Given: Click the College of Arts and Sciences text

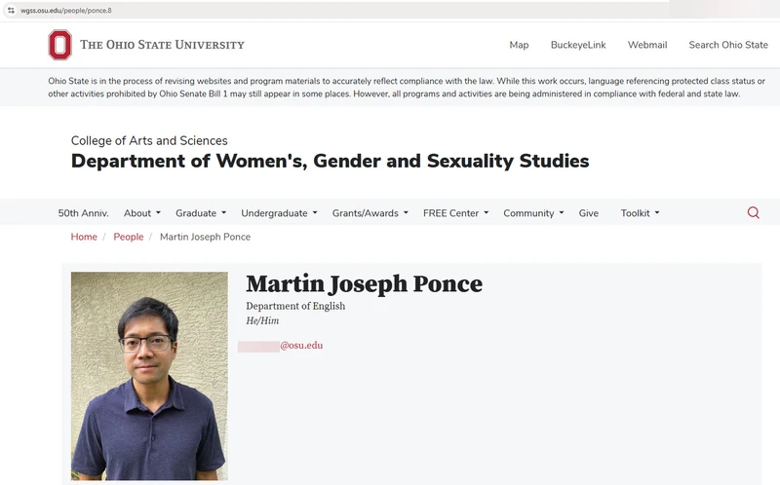Looking at the screenshot, I should [x=149, y=140].
